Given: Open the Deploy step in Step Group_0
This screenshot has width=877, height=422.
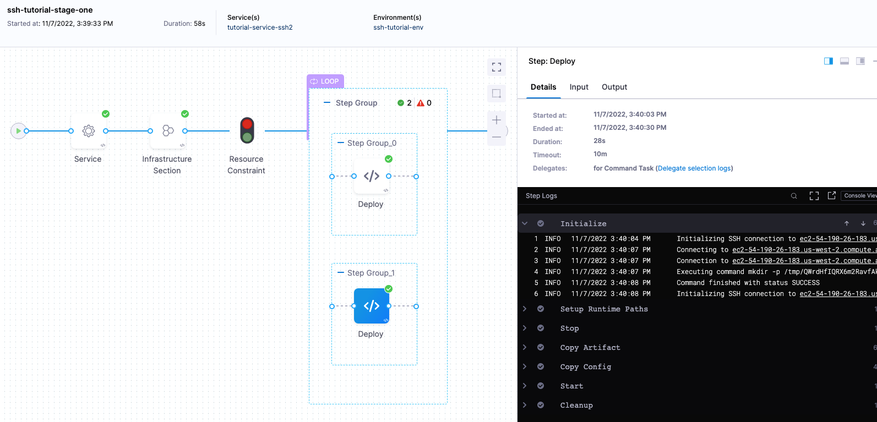Looking at the screenshot, I should pos(371,176).
